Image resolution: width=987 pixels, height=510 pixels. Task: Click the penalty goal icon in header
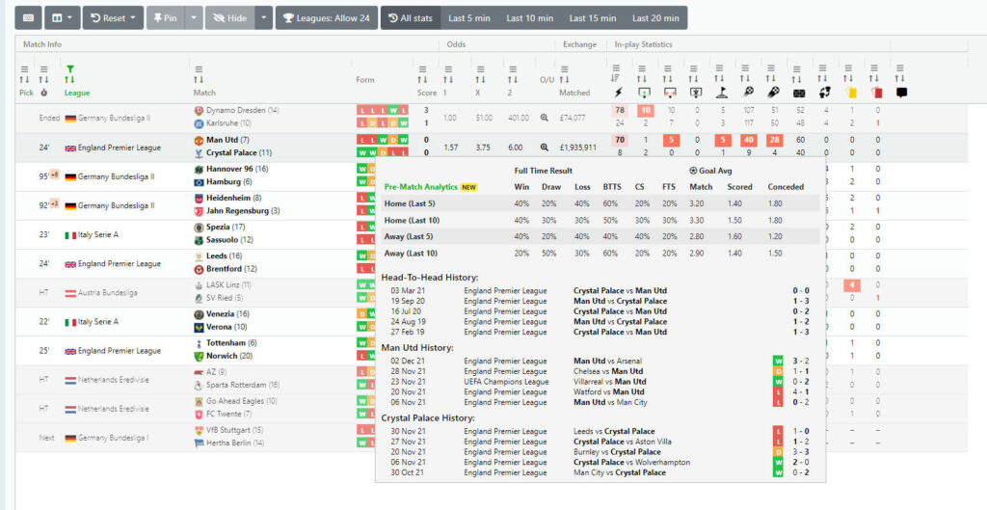(x=696, y=93)
